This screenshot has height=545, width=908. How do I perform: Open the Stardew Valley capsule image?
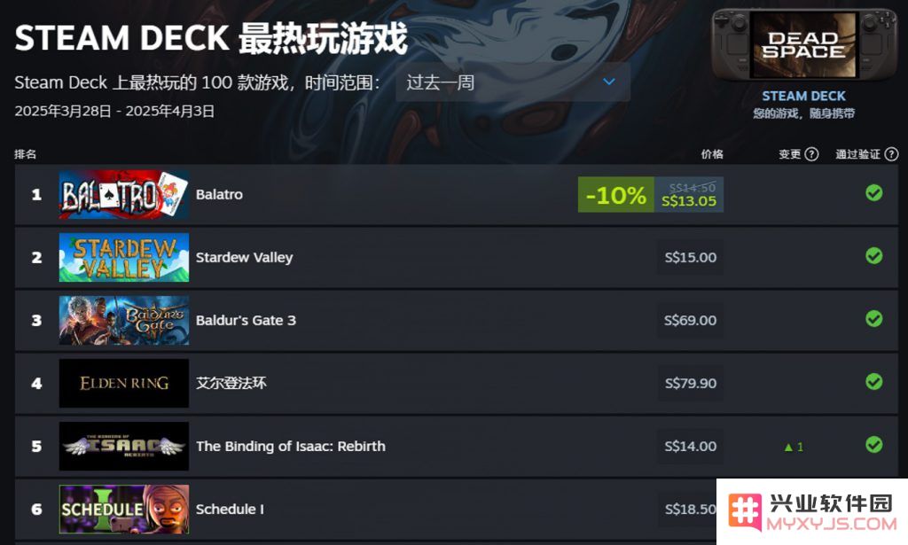pyautogui.click(x=124, y=258)
